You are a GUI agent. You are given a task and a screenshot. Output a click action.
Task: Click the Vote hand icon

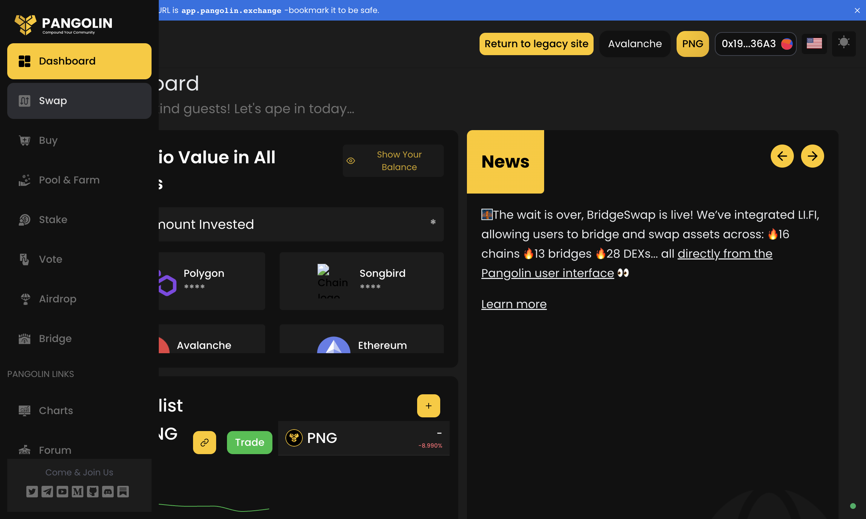(25, 259)
